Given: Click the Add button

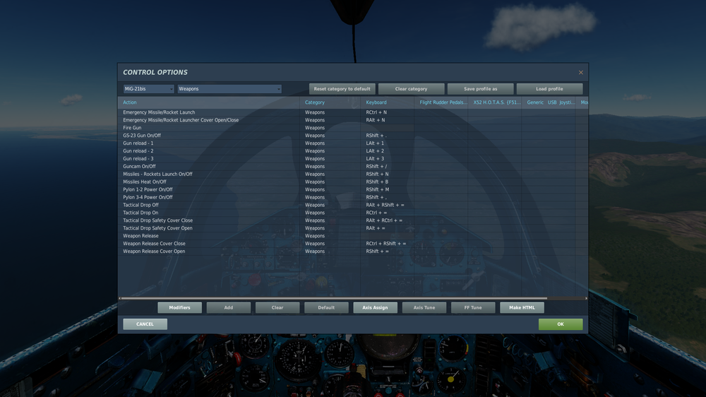Looking at the screenshot, I should pyautogui.click(x=229, y=308).
